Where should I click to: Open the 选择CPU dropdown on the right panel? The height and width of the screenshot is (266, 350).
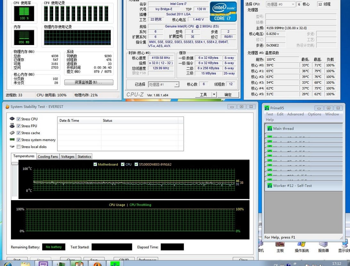(x=280, y=4)
